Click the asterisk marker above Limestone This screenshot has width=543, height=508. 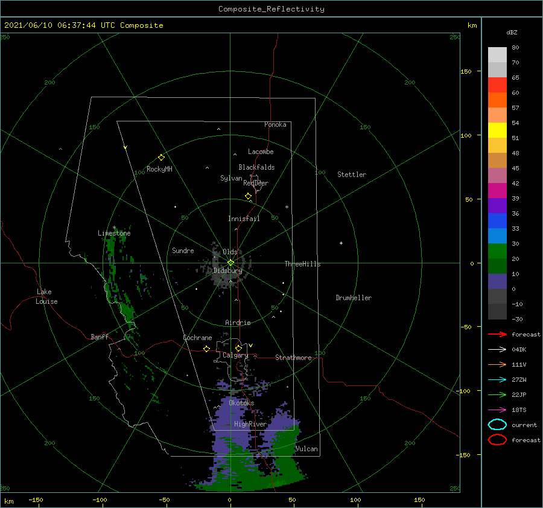click(x=114, y=228)
